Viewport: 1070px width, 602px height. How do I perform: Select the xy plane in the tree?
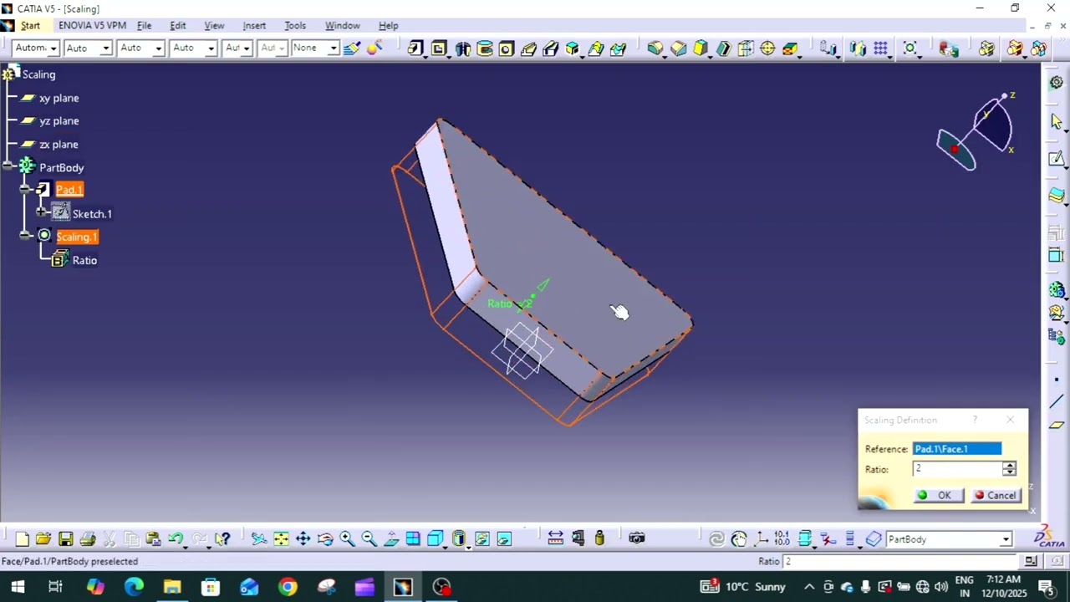click(59, 98)
